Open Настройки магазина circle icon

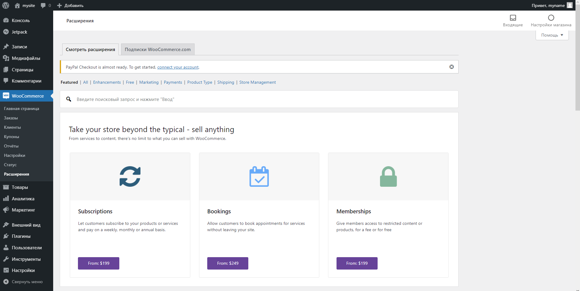tap(551, 18)
